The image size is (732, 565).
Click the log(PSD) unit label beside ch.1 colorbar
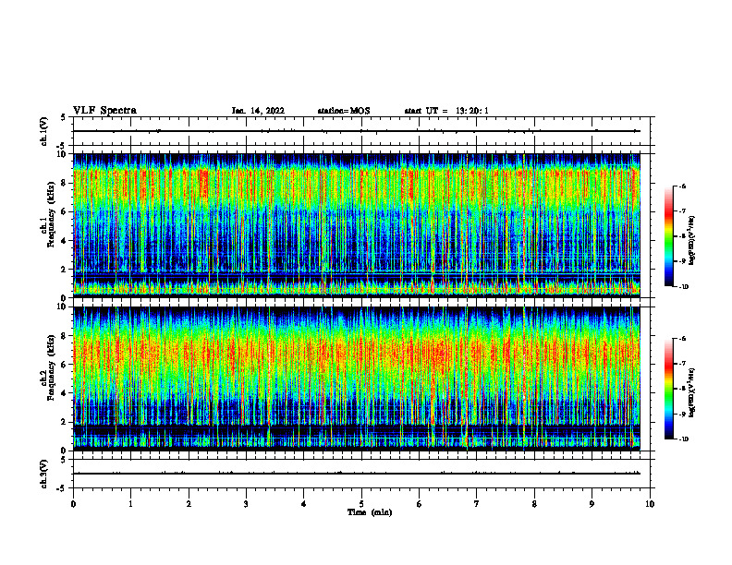[692, 240]
